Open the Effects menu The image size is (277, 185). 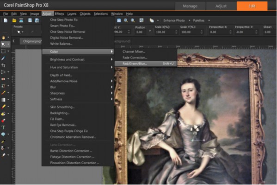(x=59, y=13)
